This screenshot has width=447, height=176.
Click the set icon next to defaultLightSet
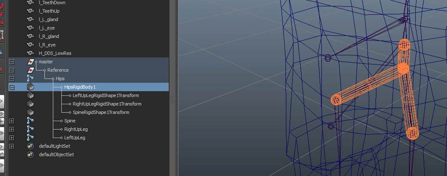point(30,146)
